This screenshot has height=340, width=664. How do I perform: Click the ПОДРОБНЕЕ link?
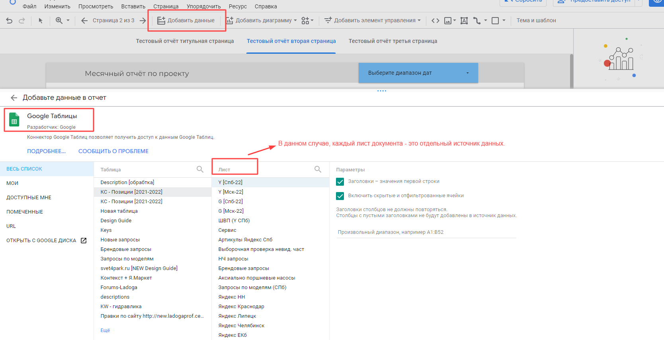coord(46,151)
